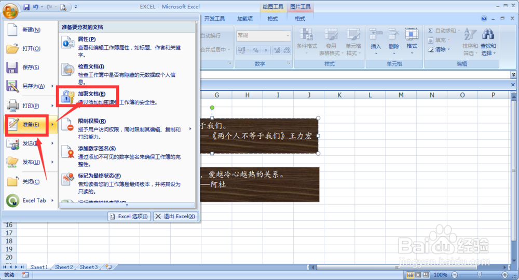Select row 18 header

click(9, 241)
